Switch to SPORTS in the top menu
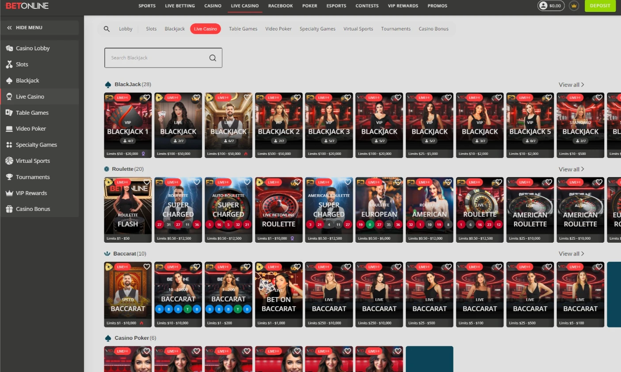The height and width of the screenshot is (372, 621). (x=147, y=6)
